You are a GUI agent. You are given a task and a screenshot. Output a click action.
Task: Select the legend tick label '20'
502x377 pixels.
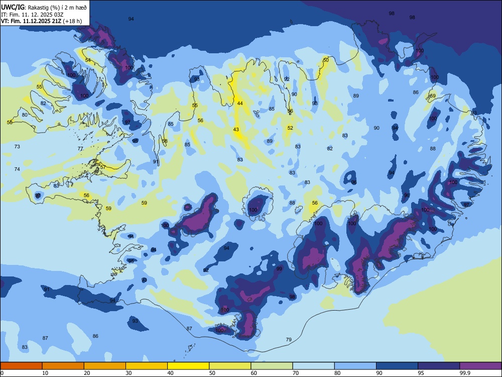tap(87, 373)
